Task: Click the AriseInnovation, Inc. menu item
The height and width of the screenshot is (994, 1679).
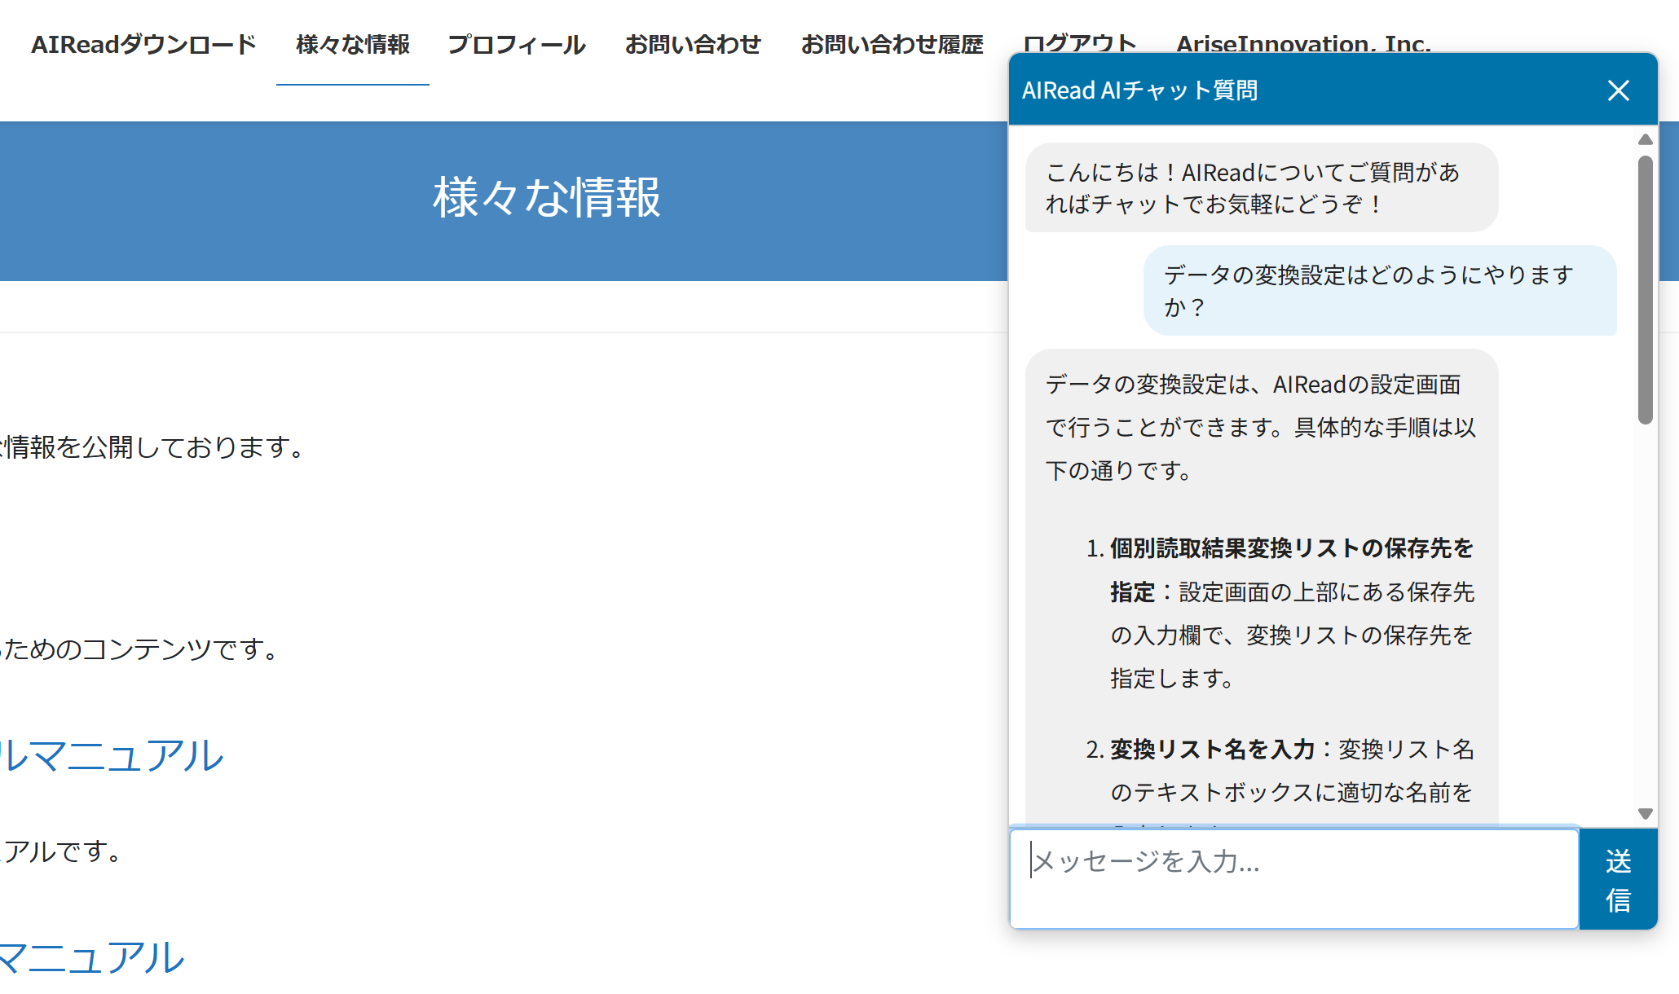Action: [x=1303, y=42]
